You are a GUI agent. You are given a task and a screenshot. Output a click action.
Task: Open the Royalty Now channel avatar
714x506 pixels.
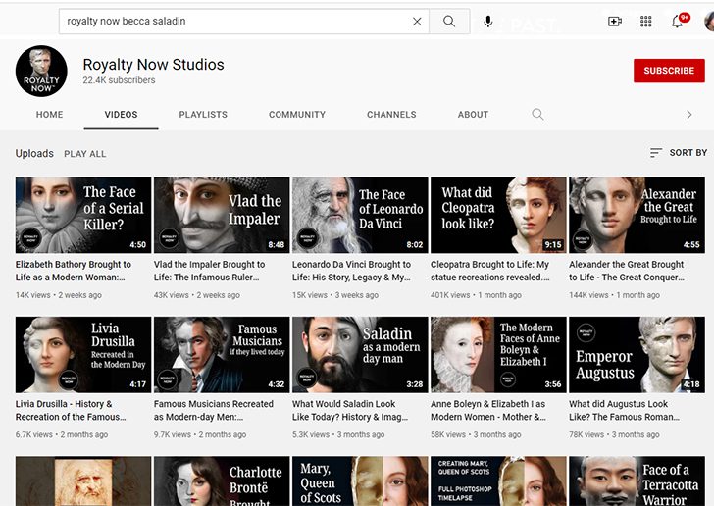click(x=41, y=71)
